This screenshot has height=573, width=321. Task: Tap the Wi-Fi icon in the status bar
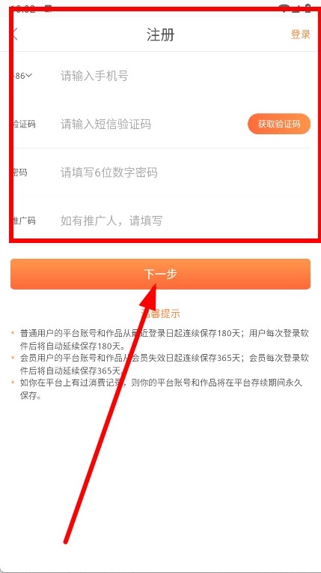tap(284, 8)
